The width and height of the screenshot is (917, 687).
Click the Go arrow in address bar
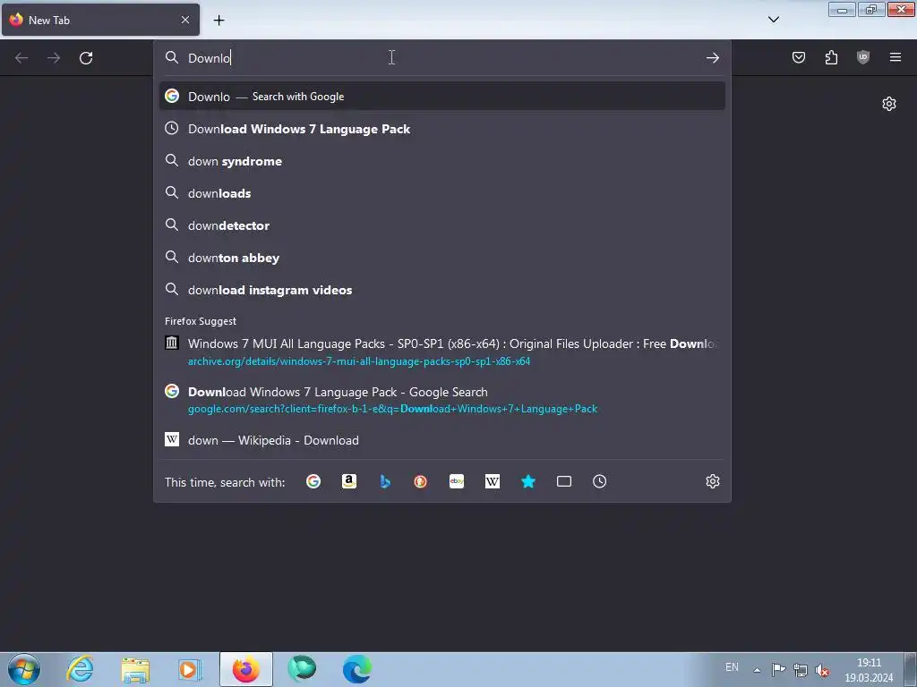coord(712,58)
